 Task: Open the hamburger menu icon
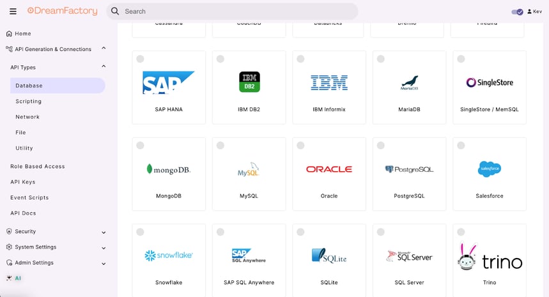coord(13,11)
